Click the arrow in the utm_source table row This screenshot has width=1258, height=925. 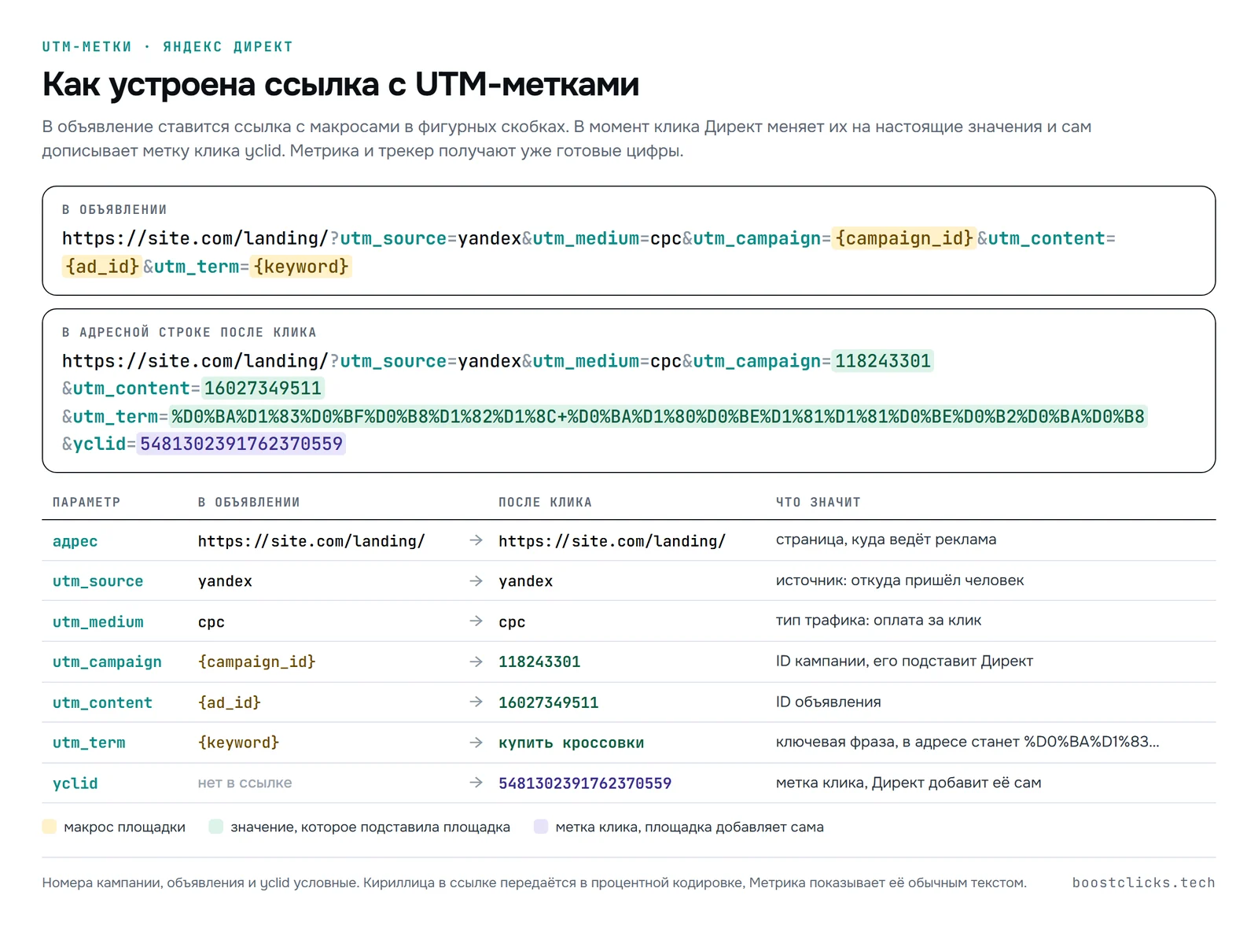tap(476, 580)
